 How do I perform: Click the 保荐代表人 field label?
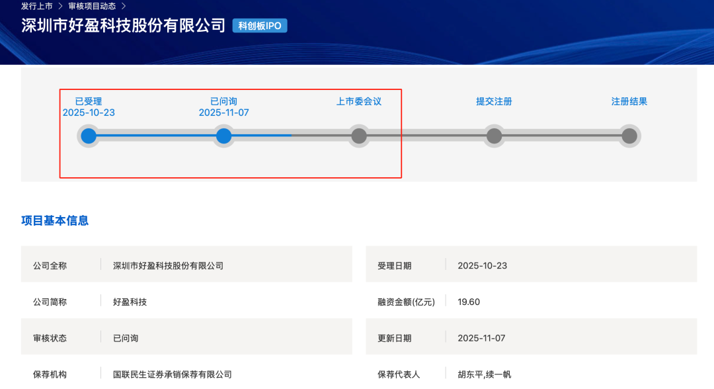click(x=399, y=374)
